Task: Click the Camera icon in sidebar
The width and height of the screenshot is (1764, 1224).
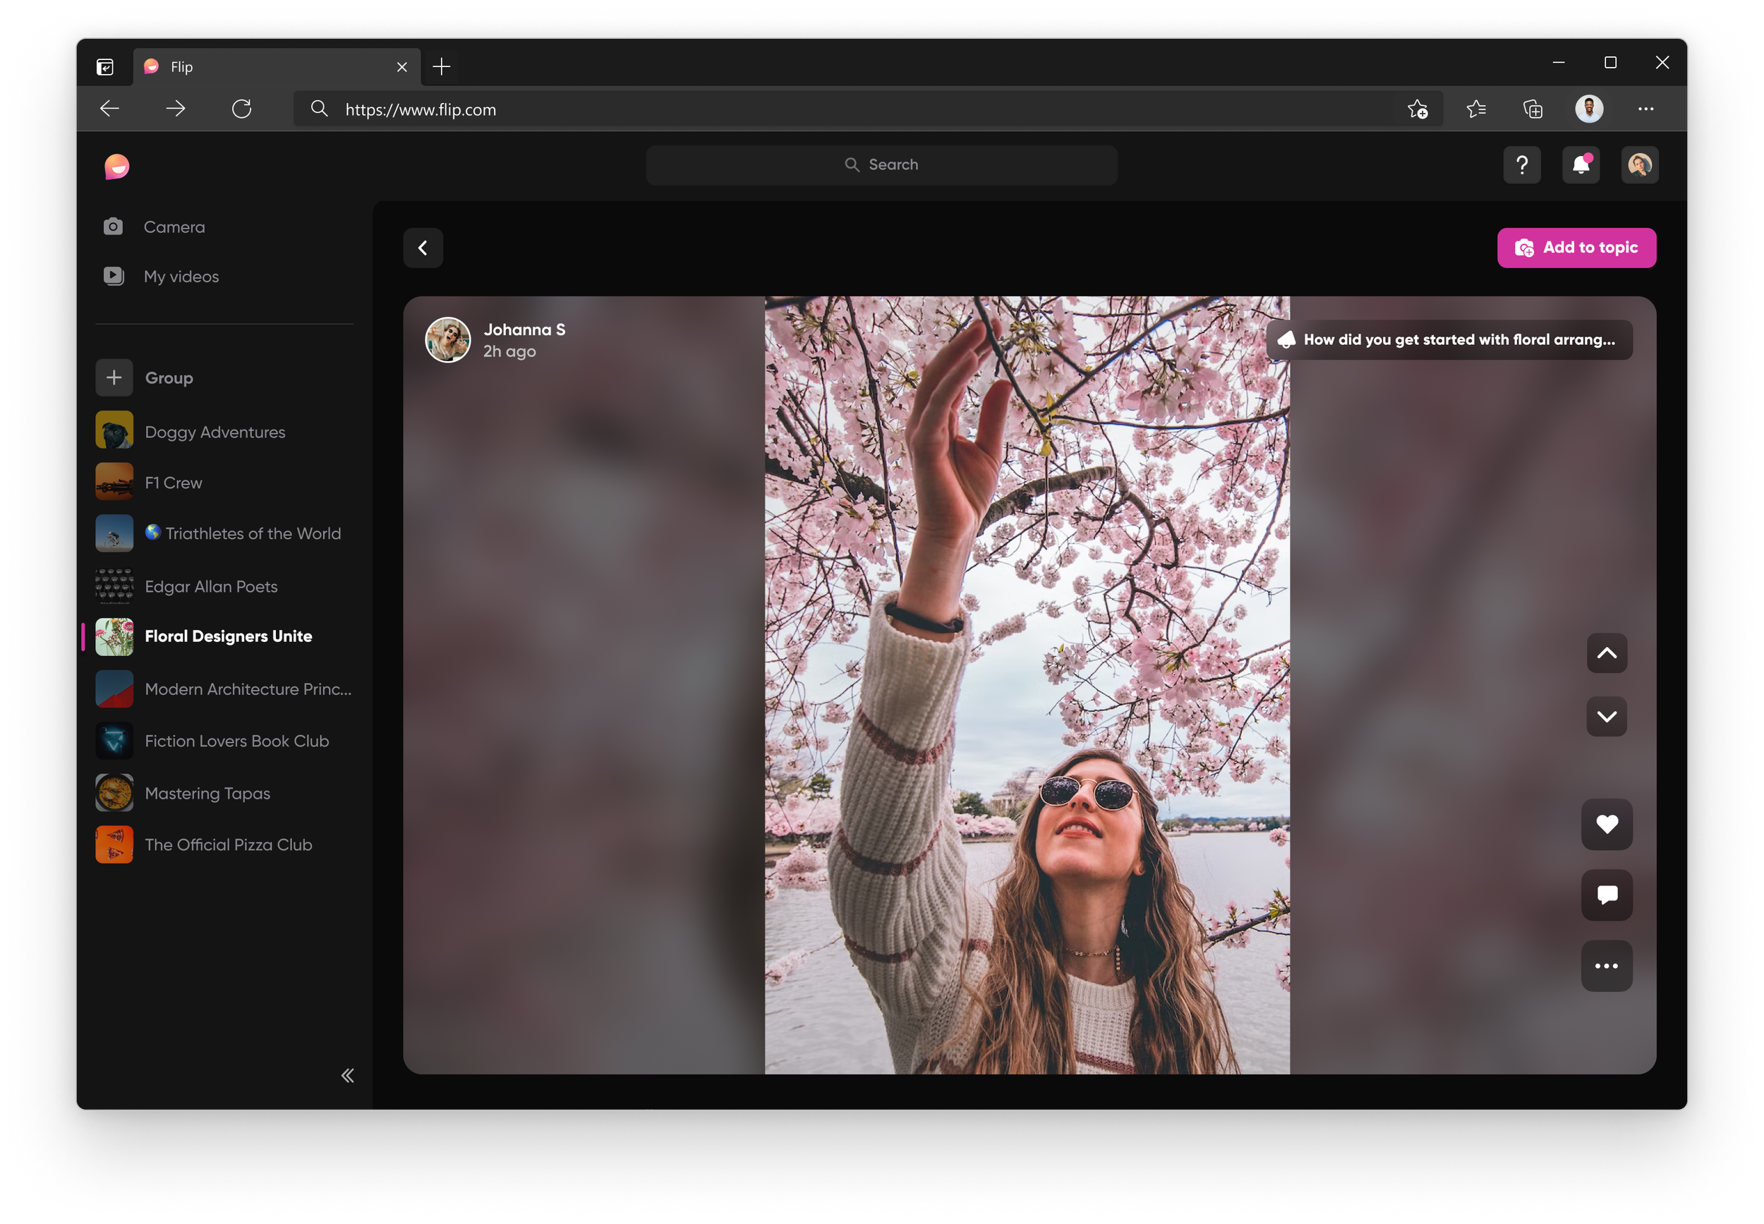Action: (114, 226)
